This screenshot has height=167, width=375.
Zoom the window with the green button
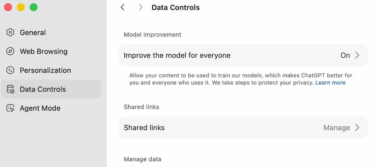pos(34,7)
